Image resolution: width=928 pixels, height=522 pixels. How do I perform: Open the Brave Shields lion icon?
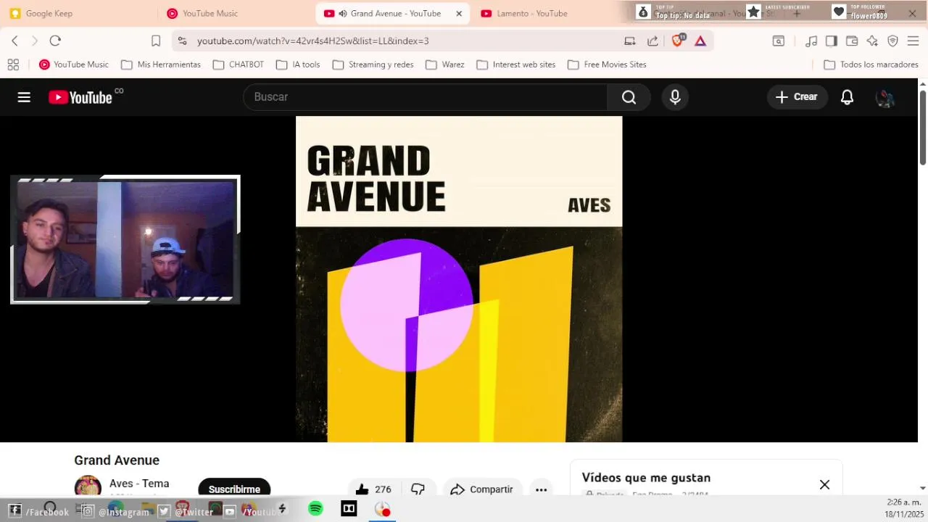[677, 41]
